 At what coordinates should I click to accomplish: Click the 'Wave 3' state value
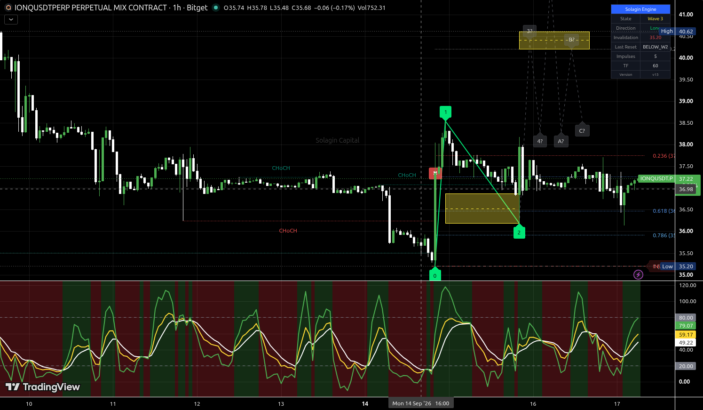pos(656,19)
